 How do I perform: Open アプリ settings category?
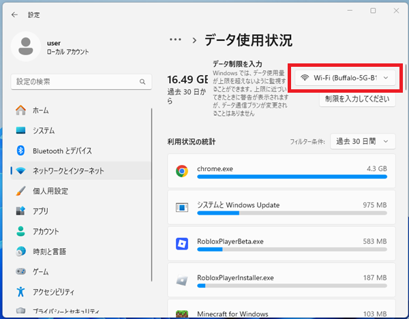point(81,211)
